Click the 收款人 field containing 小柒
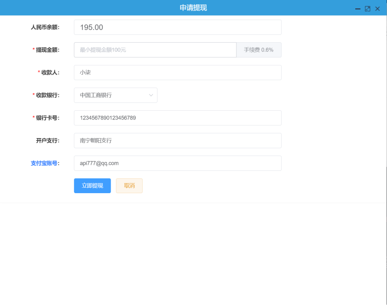 pos(178,72)
